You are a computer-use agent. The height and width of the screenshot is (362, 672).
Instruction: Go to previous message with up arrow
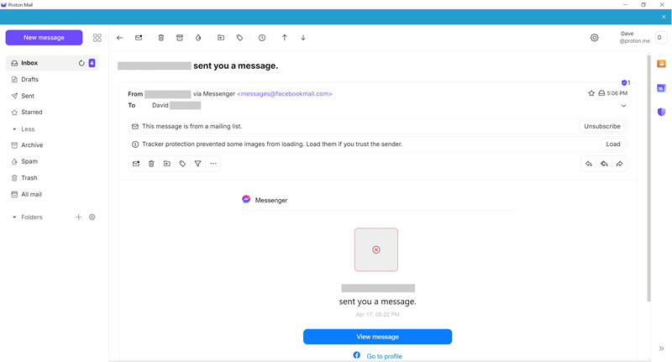point(285,38)
